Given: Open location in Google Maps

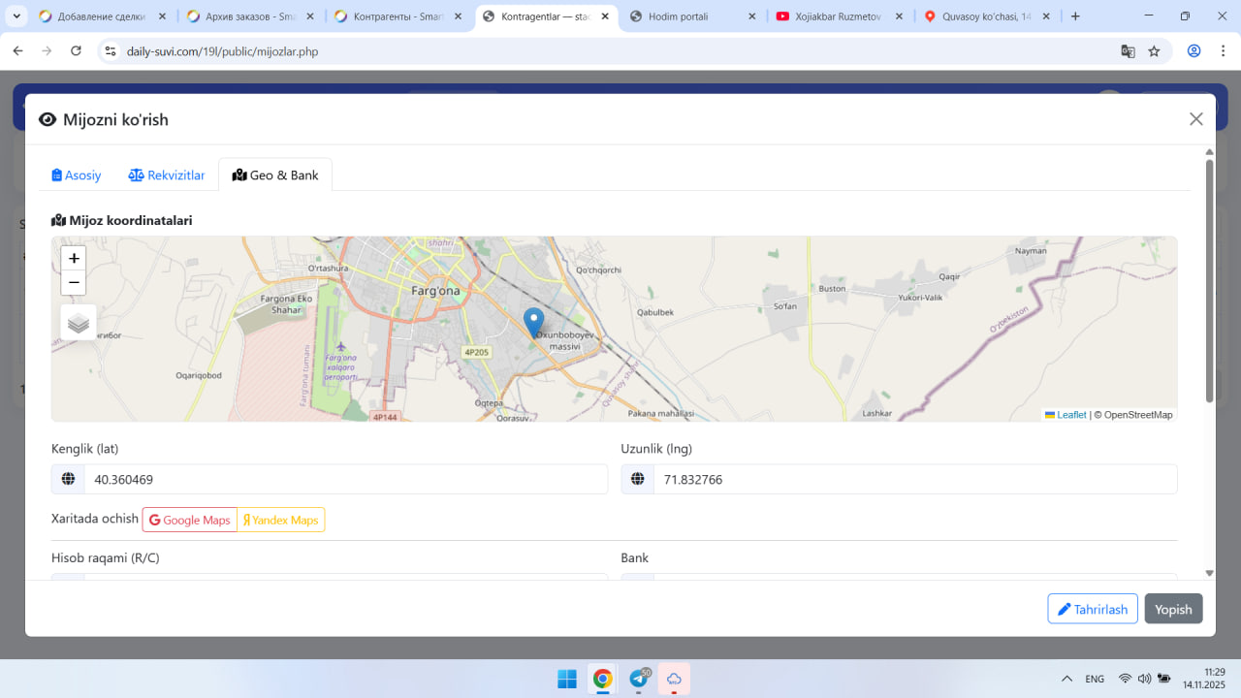Looking at the screenshot, I should point(190,521).
